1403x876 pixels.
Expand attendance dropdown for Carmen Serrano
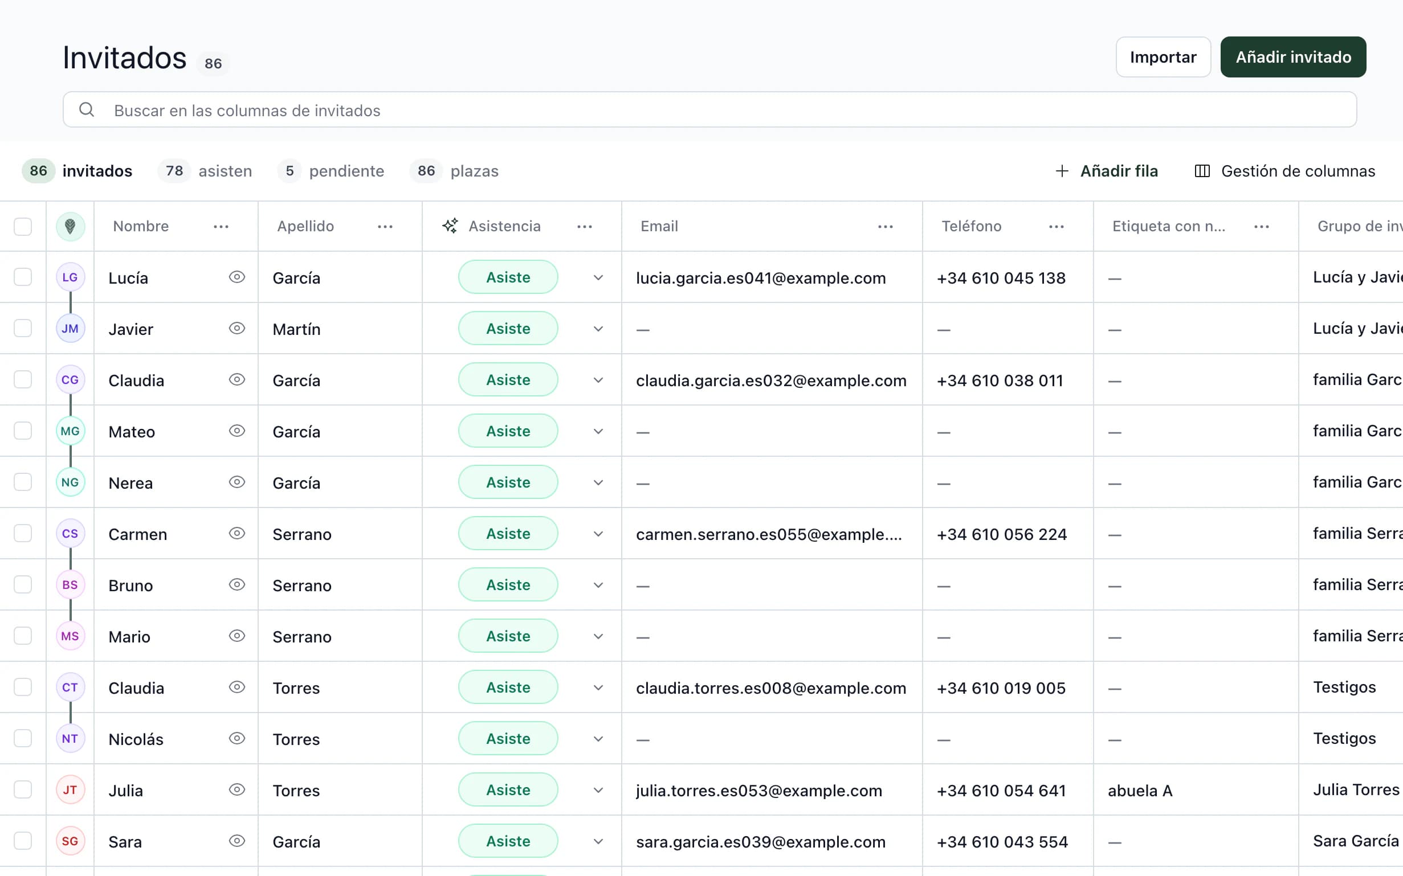[598, 534]
